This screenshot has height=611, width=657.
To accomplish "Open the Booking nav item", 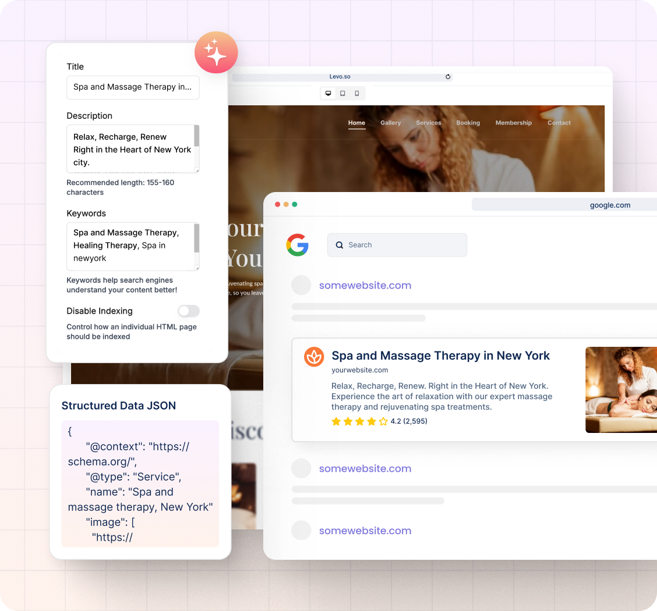I will click(468, 123).
